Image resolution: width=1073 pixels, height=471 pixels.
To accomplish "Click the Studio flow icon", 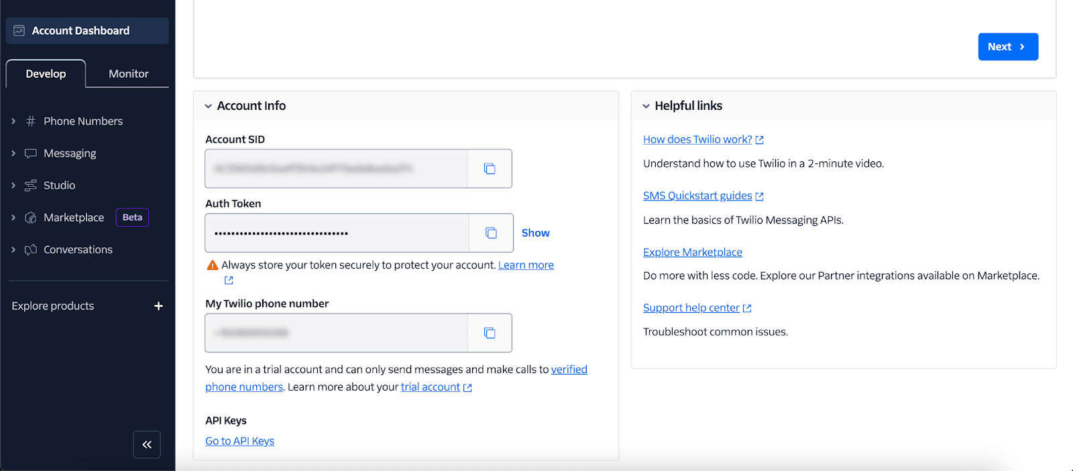I will [x=30, y=186].
